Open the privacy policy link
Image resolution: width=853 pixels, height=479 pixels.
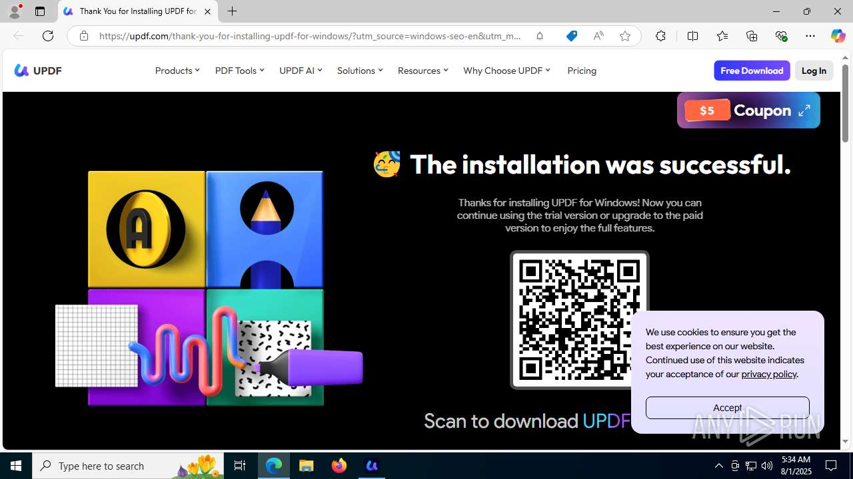click(769, 374)
